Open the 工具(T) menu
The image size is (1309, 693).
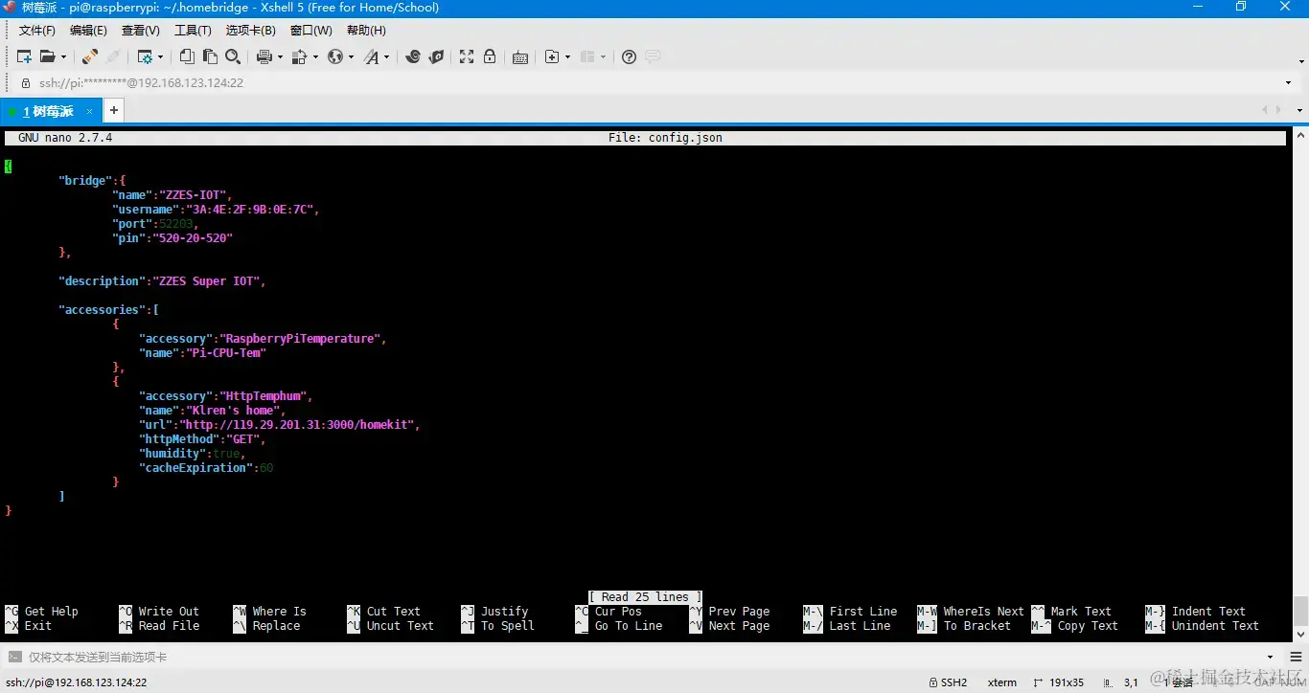pyautogui.click(x=193, y=31)
